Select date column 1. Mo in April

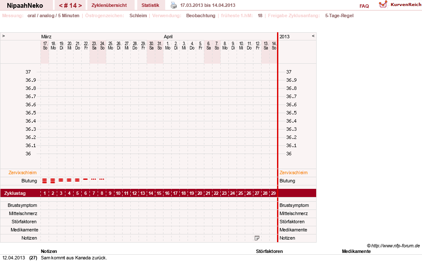point(167,46)
